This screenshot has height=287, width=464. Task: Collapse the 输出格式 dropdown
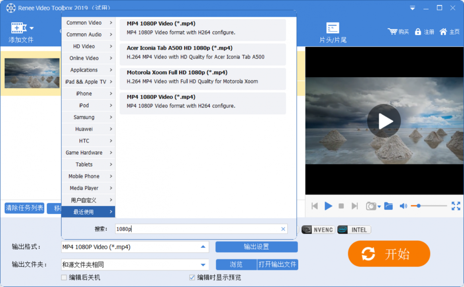[x=203, y=247]
